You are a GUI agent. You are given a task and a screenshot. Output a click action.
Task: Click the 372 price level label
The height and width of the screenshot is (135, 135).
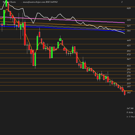pyautogui.click(x=129, y=55)
